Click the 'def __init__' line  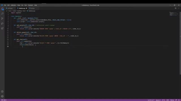point(26,18)
